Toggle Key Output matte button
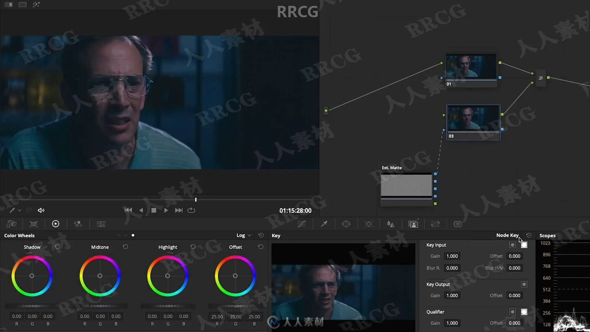 (x=524, y=284)
